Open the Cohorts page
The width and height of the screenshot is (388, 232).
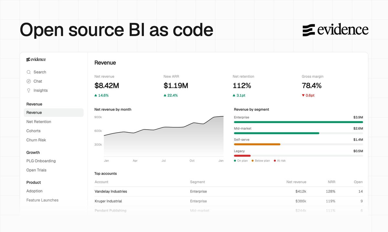coord(34,131)
